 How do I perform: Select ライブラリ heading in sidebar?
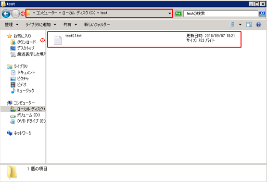click(x=20, y=66)
